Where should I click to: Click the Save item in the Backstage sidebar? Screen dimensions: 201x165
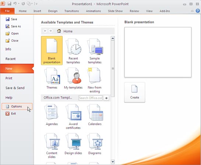11,19
